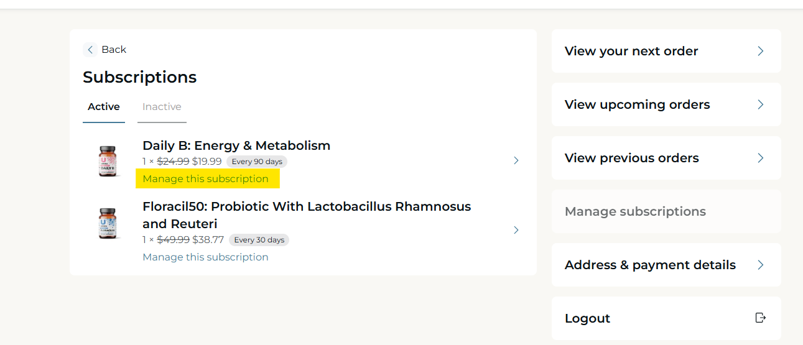803x345 pixels.
Task: Click the Daily B: Energy & Metabolism title
Action: point(236,145)
